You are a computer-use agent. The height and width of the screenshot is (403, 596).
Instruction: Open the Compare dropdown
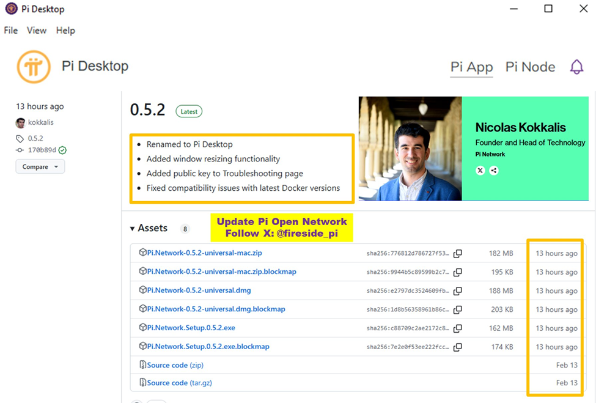pos(40,166)
